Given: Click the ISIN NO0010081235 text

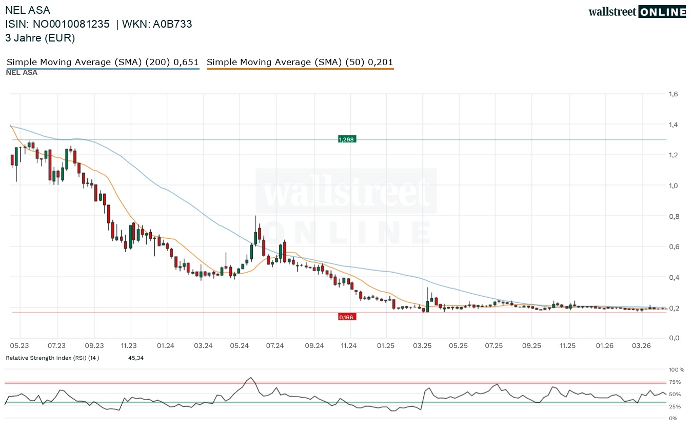Looking at the screenshot, I should point(57,24).
